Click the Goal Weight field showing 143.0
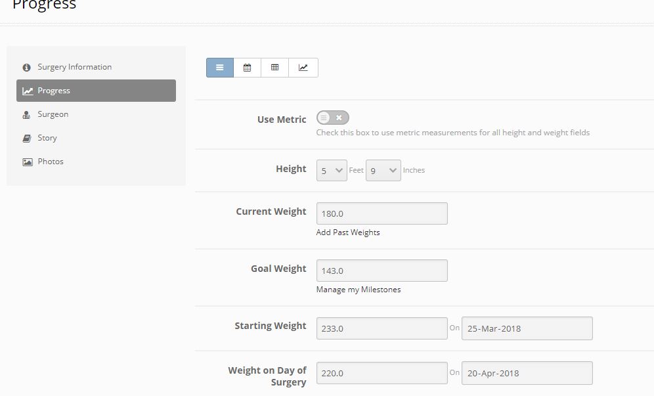 click(x=382, y=271)
